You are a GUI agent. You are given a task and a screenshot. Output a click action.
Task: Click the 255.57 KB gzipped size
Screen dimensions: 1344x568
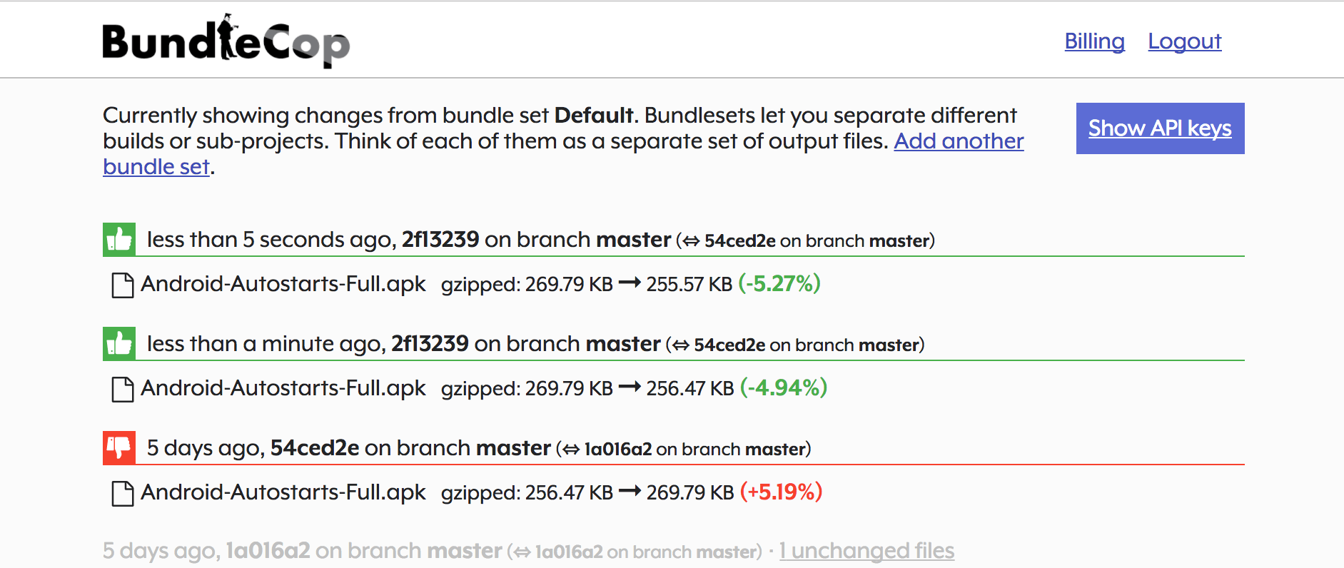[689, 284]
